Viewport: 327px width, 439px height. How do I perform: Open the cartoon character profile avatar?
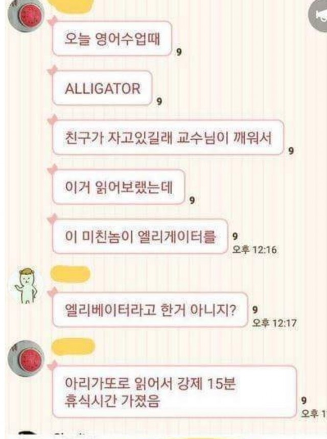(x=26, y=285)
